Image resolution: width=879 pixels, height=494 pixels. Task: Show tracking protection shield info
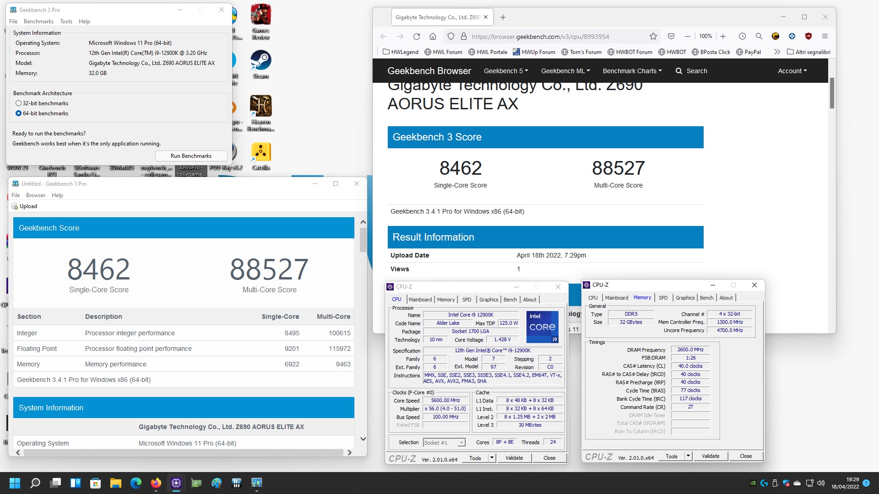click(x=451, y=37)
